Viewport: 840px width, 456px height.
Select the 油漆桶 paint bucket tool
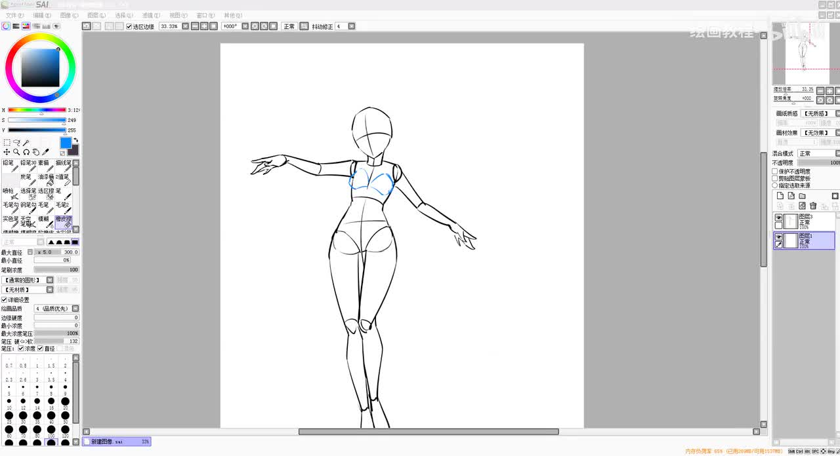(45, 180)
